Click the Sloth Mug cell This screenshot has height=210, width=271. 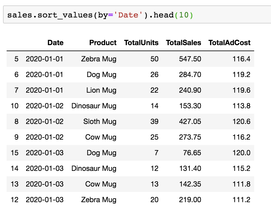[x=100, y=121]
